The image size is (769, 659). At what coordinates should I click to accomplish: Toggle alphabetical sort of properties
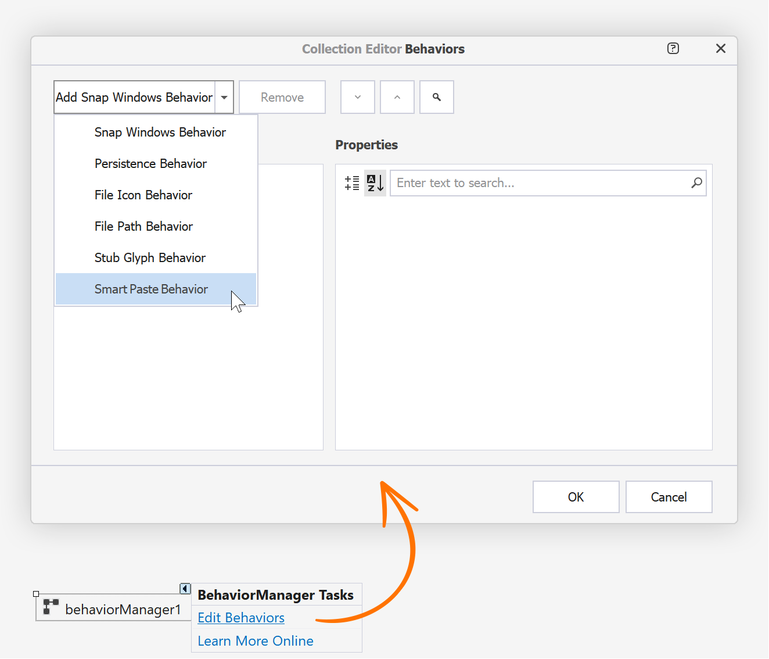(375, 183)
